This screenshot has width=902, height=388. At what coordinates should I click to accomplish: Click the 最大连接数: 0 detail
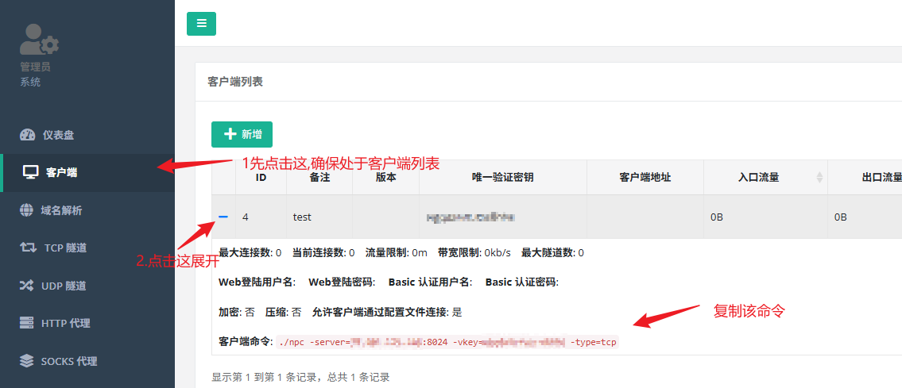(x=250, y=252)
